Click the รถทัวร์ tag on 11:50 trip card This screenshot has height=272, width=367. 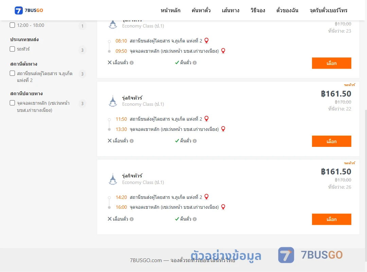click(x=349, y=85)
